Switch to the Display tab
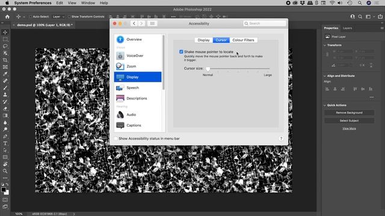Image resolution: width=385 pixels, height=216 pixels. (203, 40)
